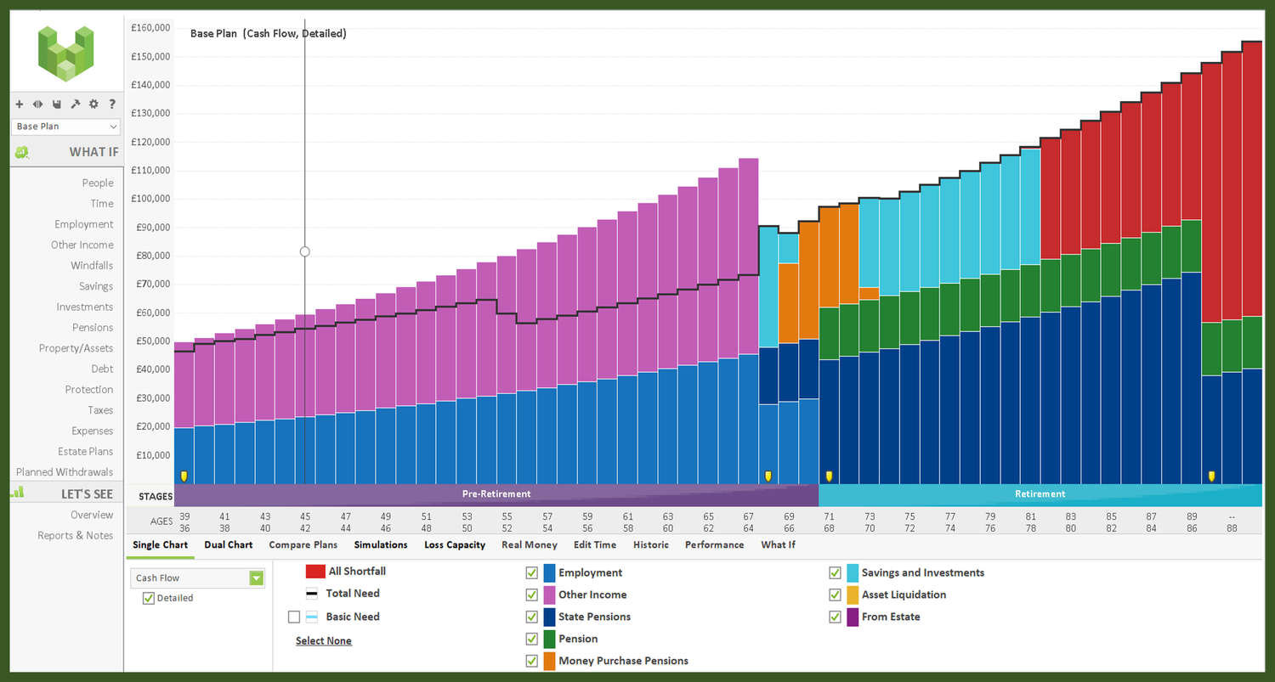Open the settings gear icon
The width and height of the screenshot is (1275, 682).
click(x=93, y=104)
